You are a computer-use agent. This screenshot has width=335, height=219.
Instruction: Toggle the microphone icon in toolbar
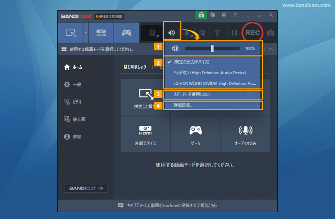pyautogui.click(x=187, y=33)
